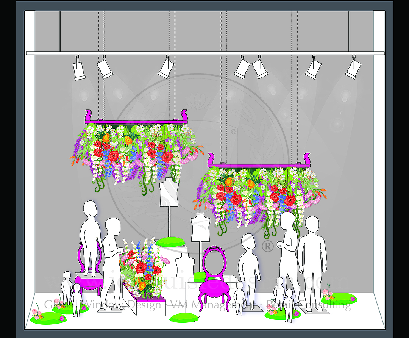The image size is (409, 338).
Task: Click grass patch with flowers at far right
Action: point(338,299)
